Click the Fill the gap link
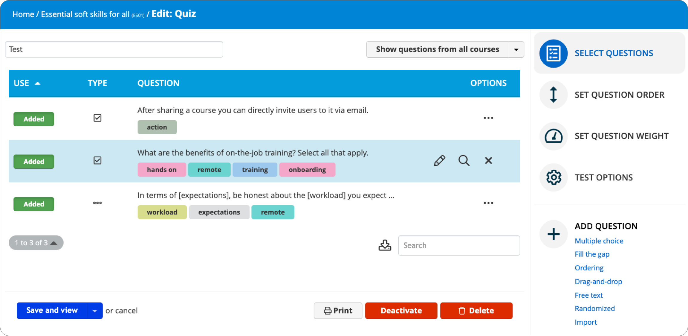 (x=592, y=254)
